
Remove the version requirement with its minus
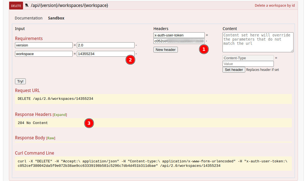click(136, 45)
